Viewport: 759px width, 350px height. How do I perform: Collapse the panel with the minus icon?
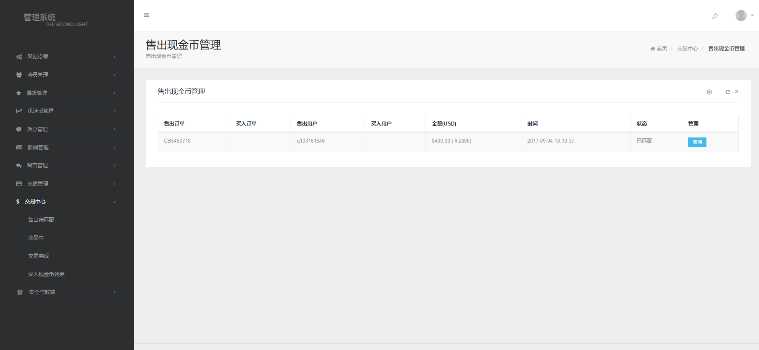[x=719, y=92]
